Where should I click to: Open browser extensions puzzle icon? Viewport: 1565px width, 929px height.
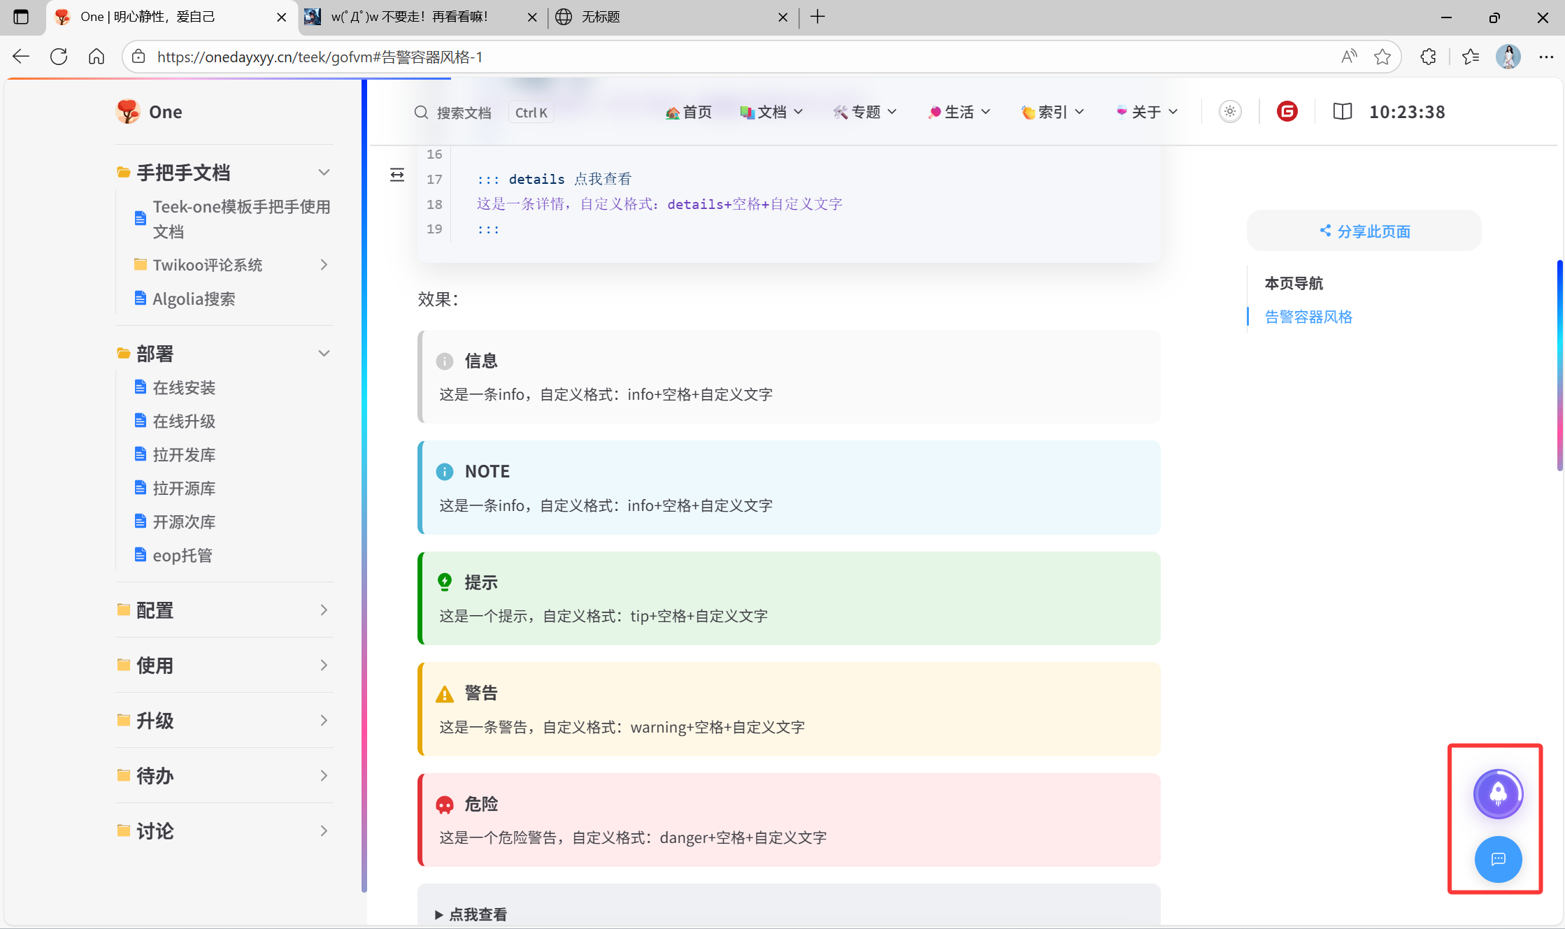(x=1428, y=57)
